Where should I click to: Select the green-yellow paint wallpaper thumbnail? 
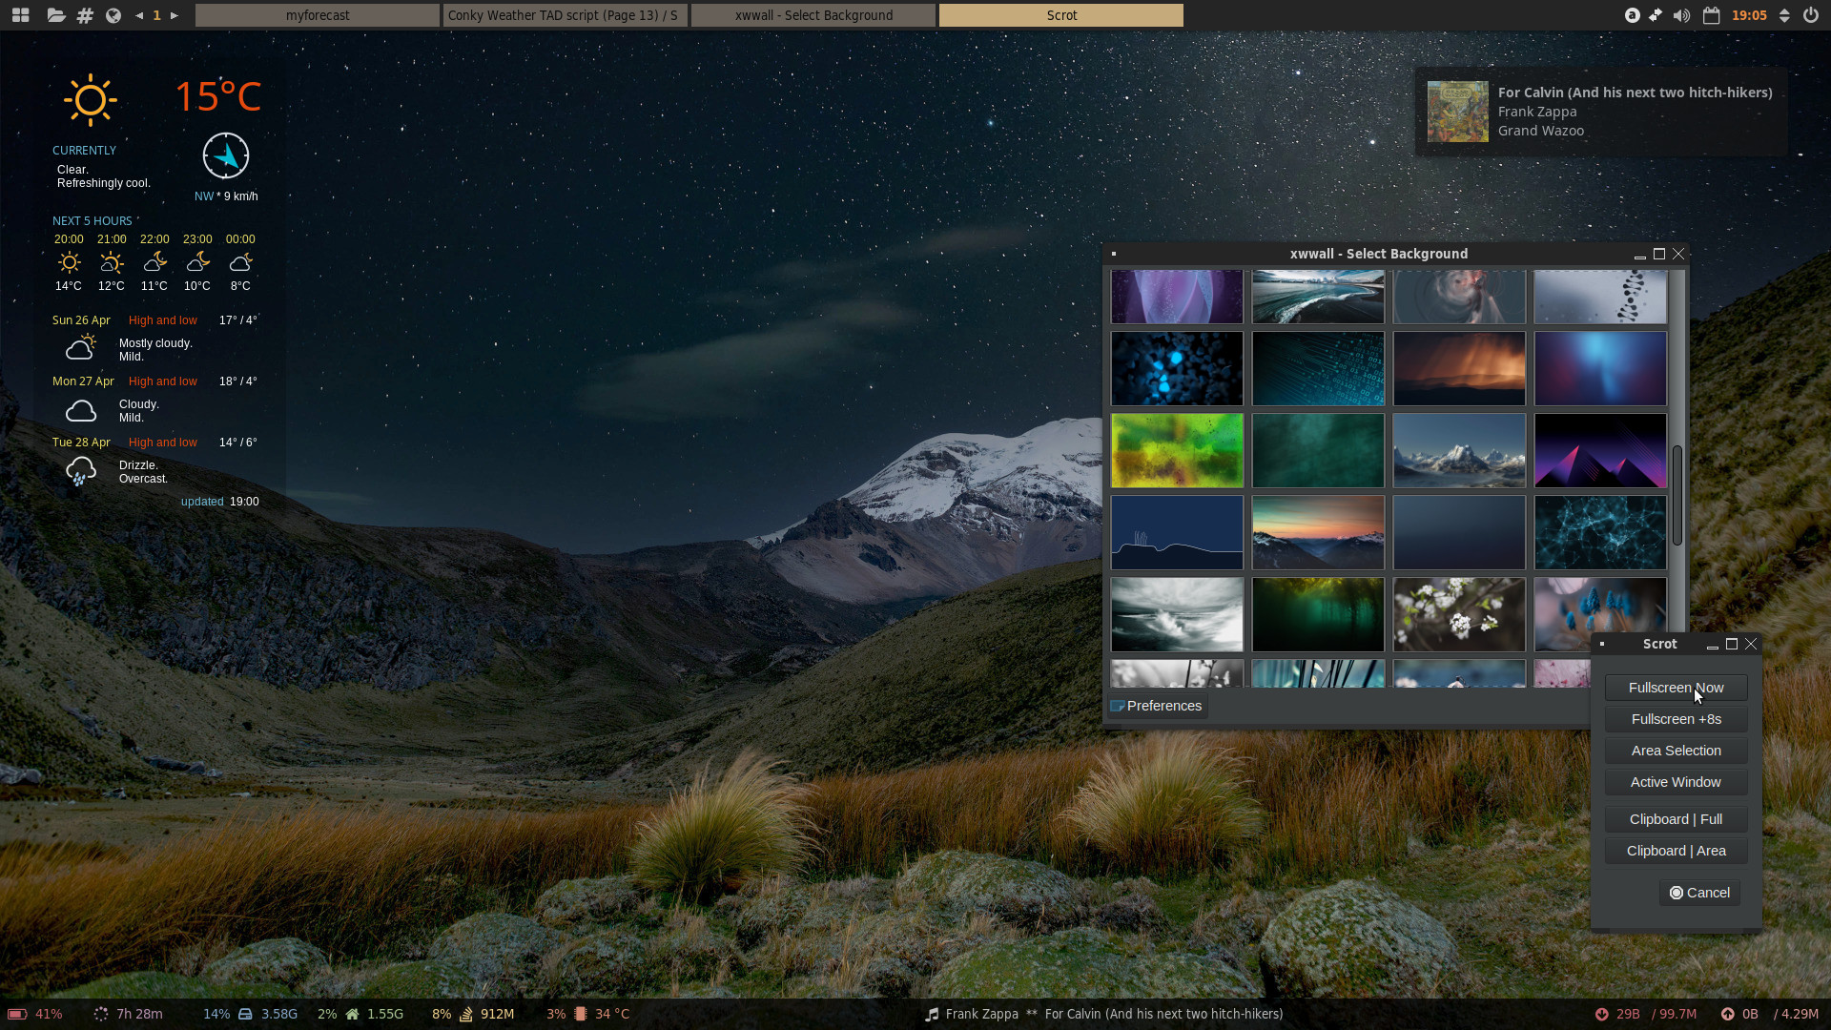tap(1177, 450)
